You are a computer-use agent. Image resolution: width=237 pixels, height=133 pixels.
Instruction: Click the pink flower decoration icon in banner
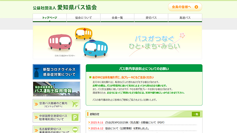click(182, 35)
